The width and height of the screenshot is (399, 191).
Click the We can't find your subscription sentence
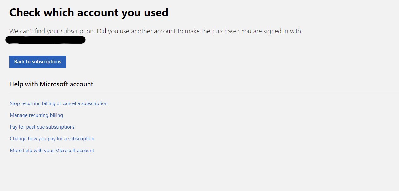tap(52, 31)
